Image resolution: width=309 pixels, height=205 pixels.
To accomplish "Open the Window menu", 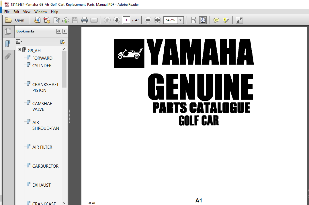I will [x=41, y=12].
